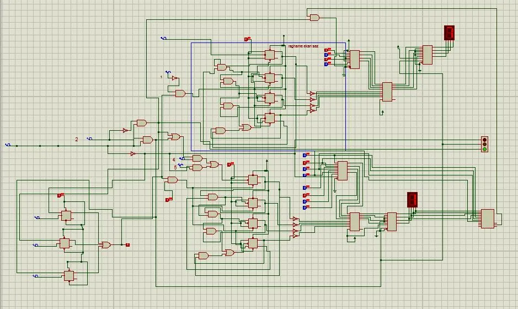Click the inverter next to label 1

(175, 79)
